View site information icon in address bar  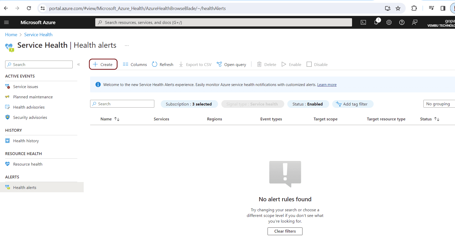tap(43, 8)
